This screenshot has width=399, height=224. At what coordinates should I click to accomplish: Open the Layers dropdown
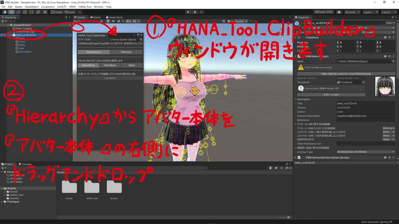click(x=370, y=12)
